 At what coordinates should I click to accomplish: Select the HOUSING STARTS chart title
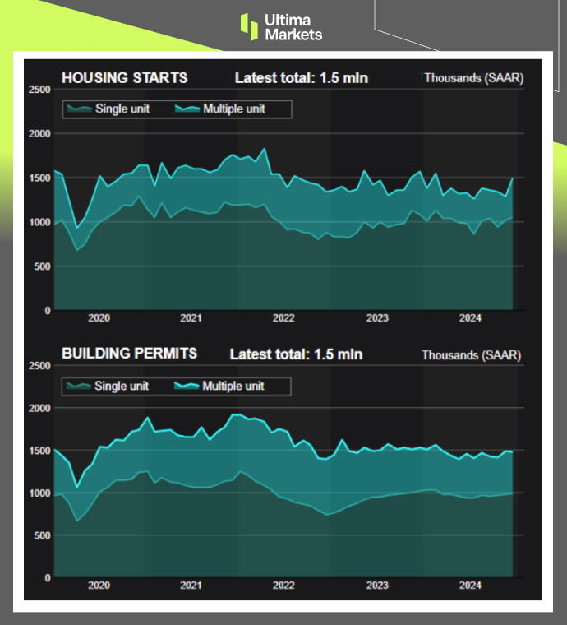pos(124,78)
